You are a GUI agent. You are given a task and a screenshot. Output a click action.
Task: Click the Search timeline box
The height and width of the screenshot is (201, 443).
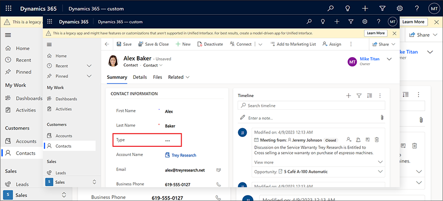(x=312, y=105)
